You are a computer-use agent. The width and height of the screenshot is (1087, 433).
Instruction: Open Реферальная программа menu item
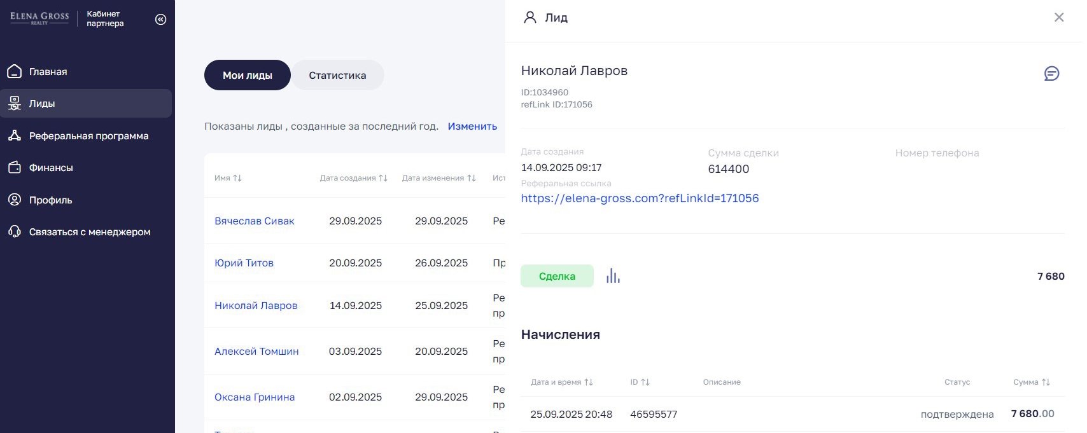pyautogui.click(x=88, y=136)
